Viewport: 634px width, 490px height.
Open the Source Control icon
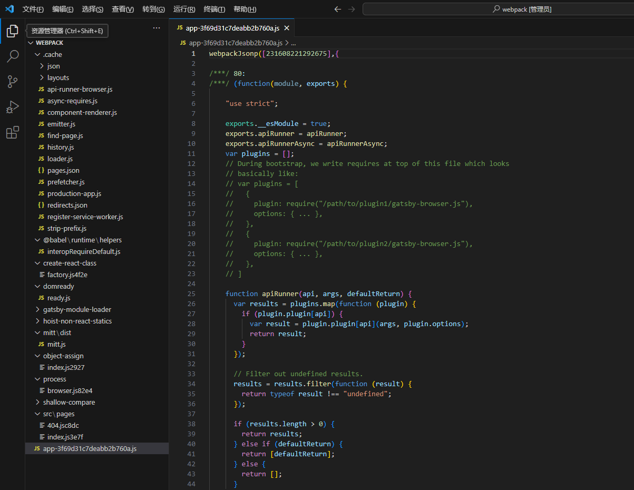click(12, 82)
